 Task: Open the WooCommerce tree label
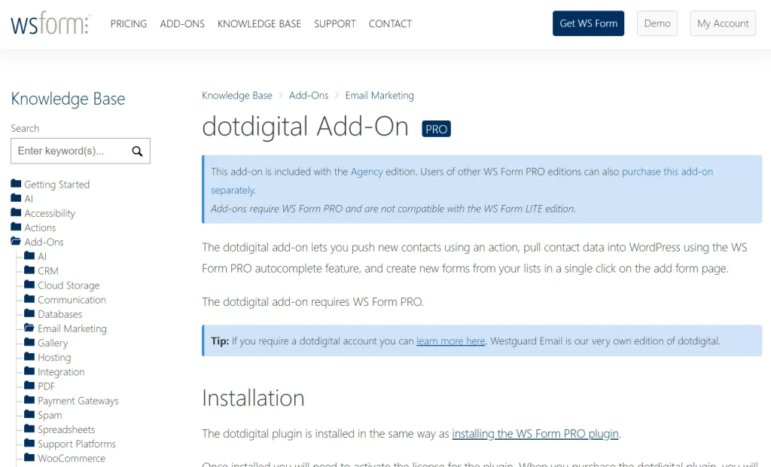tap(72, 458)
